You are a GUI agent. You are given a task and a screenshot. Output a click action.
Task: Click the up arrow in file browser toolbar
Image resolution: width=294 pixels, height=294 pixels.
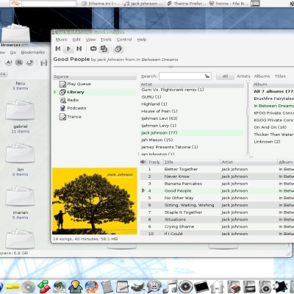click(x=8, y=62)
